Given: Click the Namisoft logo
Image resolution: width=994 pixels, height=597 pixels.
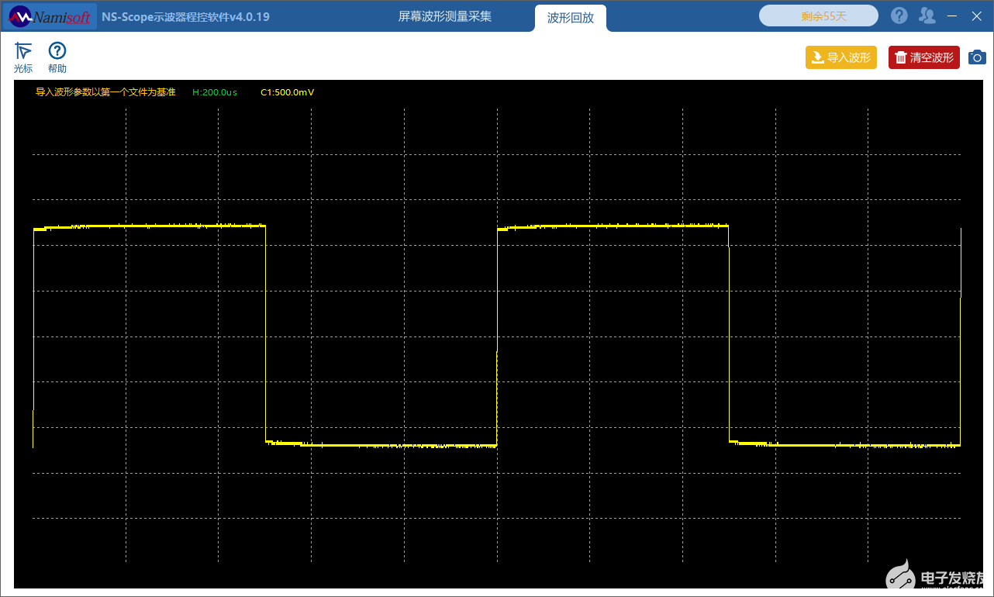Looking at the screenshot, I should click(50, 16).
